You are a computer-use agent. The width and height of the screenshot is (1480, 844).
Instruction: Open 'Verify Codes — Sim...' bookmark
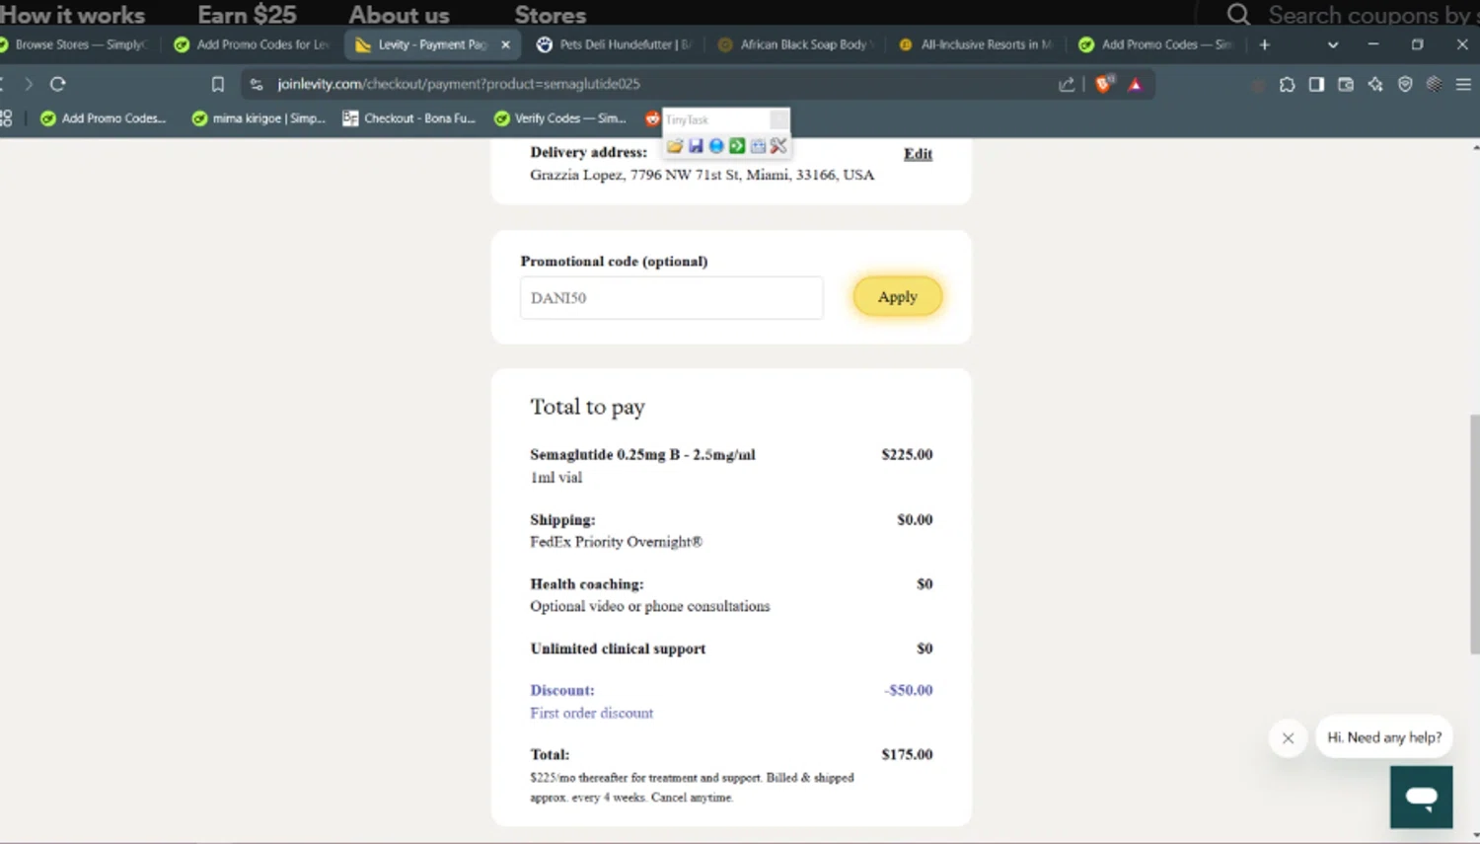tap(560, 118)
